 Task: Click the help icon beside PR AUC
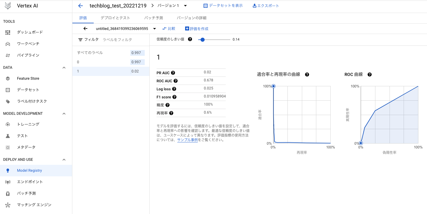pos(173,73)
